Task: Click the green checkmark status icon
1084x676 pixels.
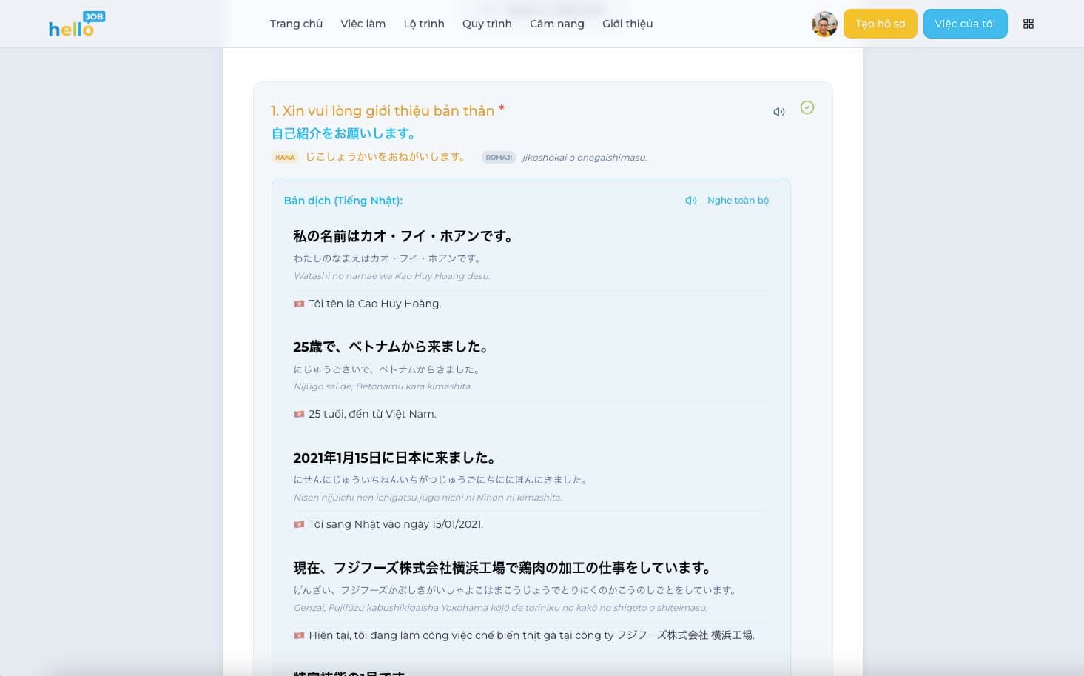Action: coord(807,107)
